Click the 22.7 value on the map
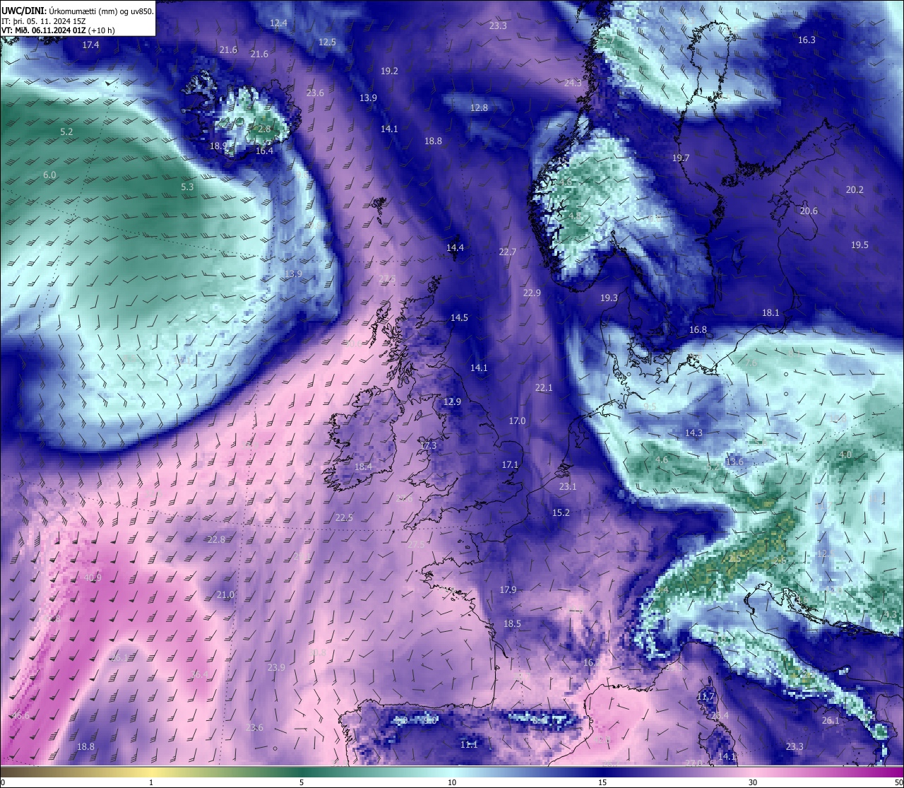Viewport: 904px width, 788px height. pos(507,252)
